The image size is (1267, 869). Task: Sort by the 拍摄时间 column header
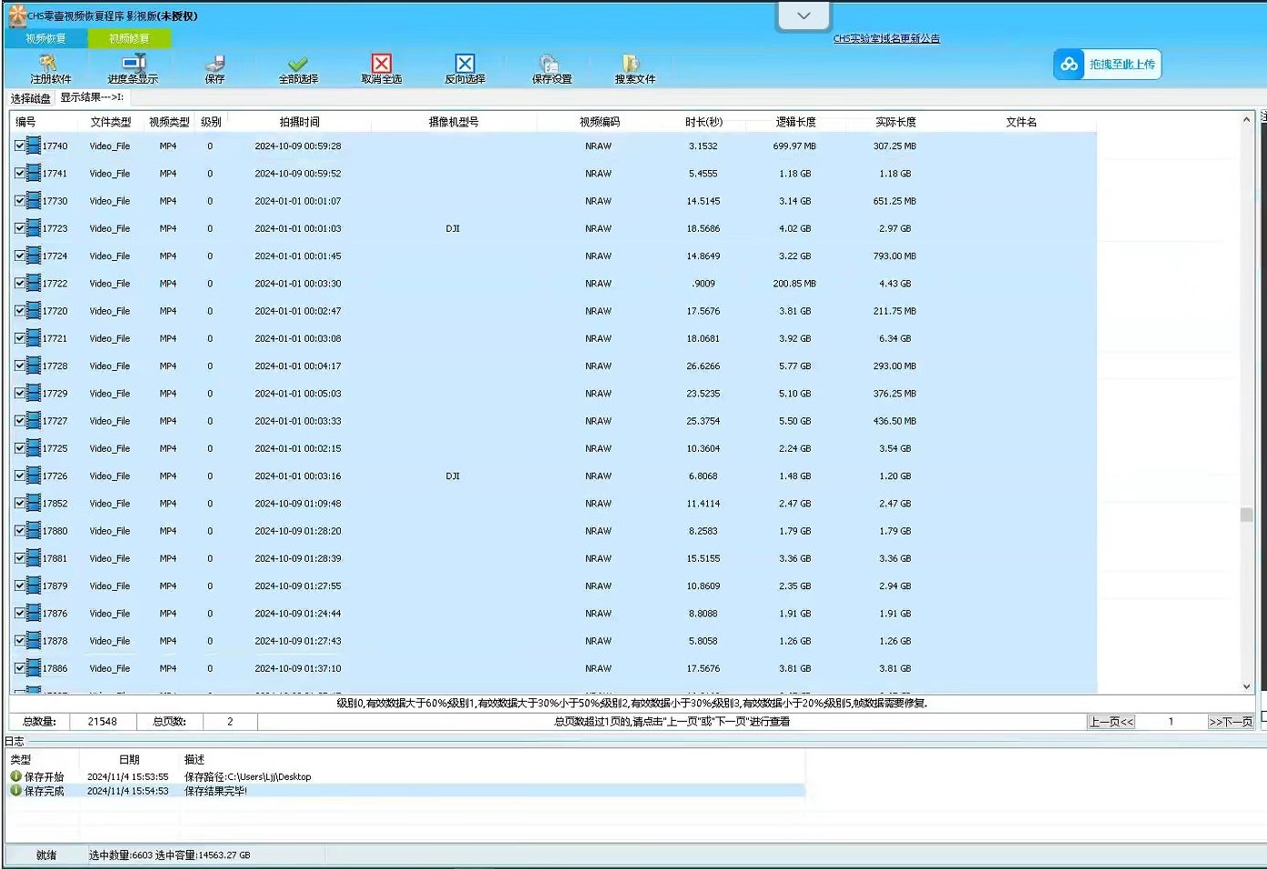[299, 122]
